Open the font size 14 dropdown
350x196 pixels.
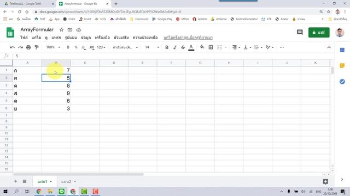pyautogui.click(x=152, y=47)
